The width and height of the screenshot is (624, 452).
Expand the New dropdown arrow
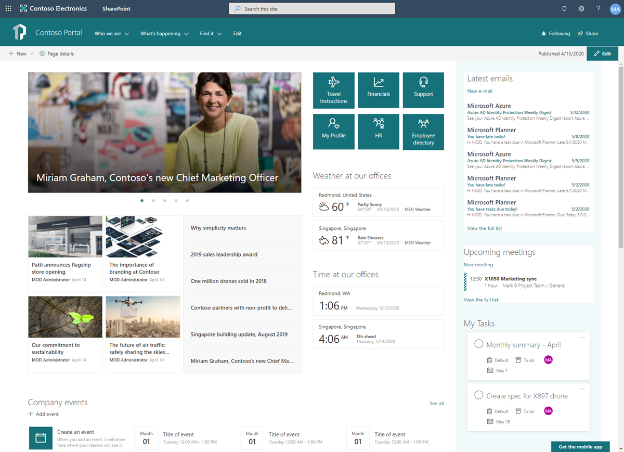(x=32, y=54)
